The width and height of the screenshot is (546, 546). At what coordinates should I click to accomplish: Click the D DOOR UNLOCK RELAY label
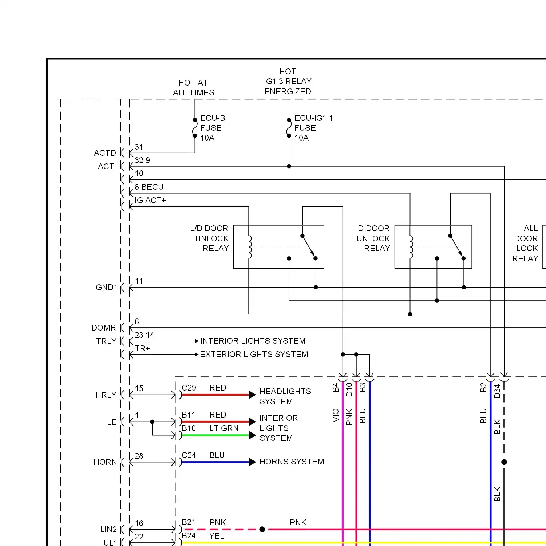pyautogui.click(x=373, y=238)
